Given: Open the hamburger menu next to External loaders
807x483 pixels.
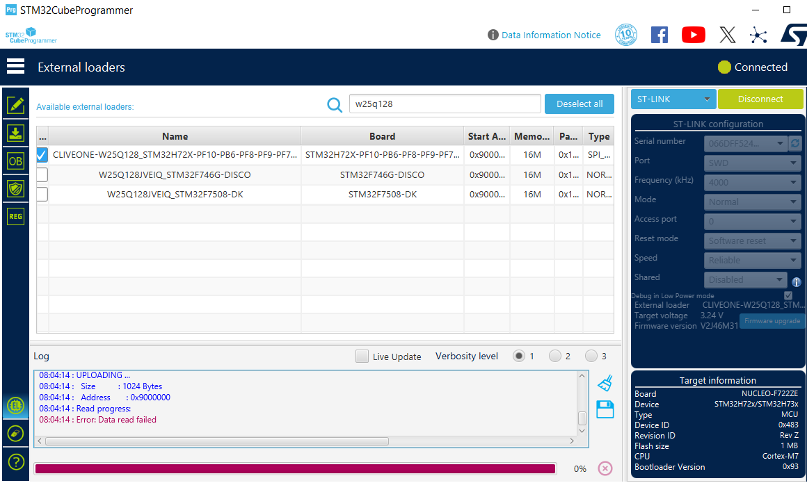Looking at the screenshot, I should [x=15, y=66].
